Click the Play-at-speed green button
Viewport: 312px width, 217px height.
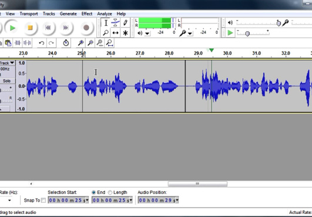[230, 33]
